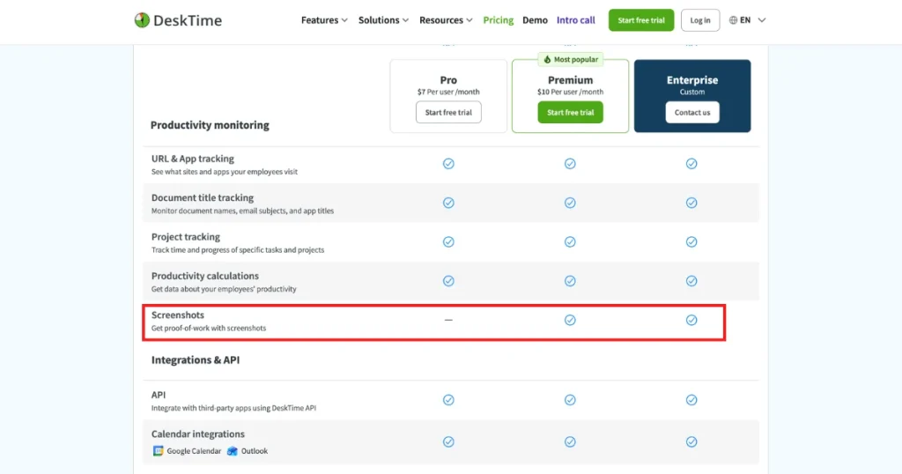
Task: Open the Pricing page
Action: tap(499, 20)
